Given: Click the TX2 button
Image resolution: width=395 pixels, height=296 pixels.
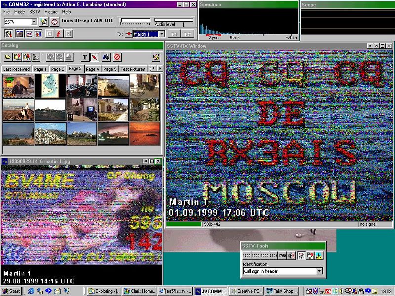Looking at the screenshot, I should pyautogui.click(x=187, y=34).
